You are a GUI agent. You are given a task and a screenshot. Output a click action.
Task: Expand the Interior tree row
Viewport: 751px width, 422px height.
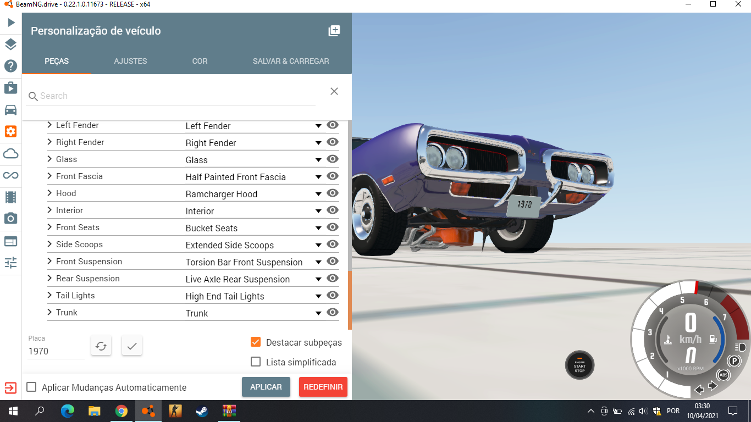tap(49, 210)
